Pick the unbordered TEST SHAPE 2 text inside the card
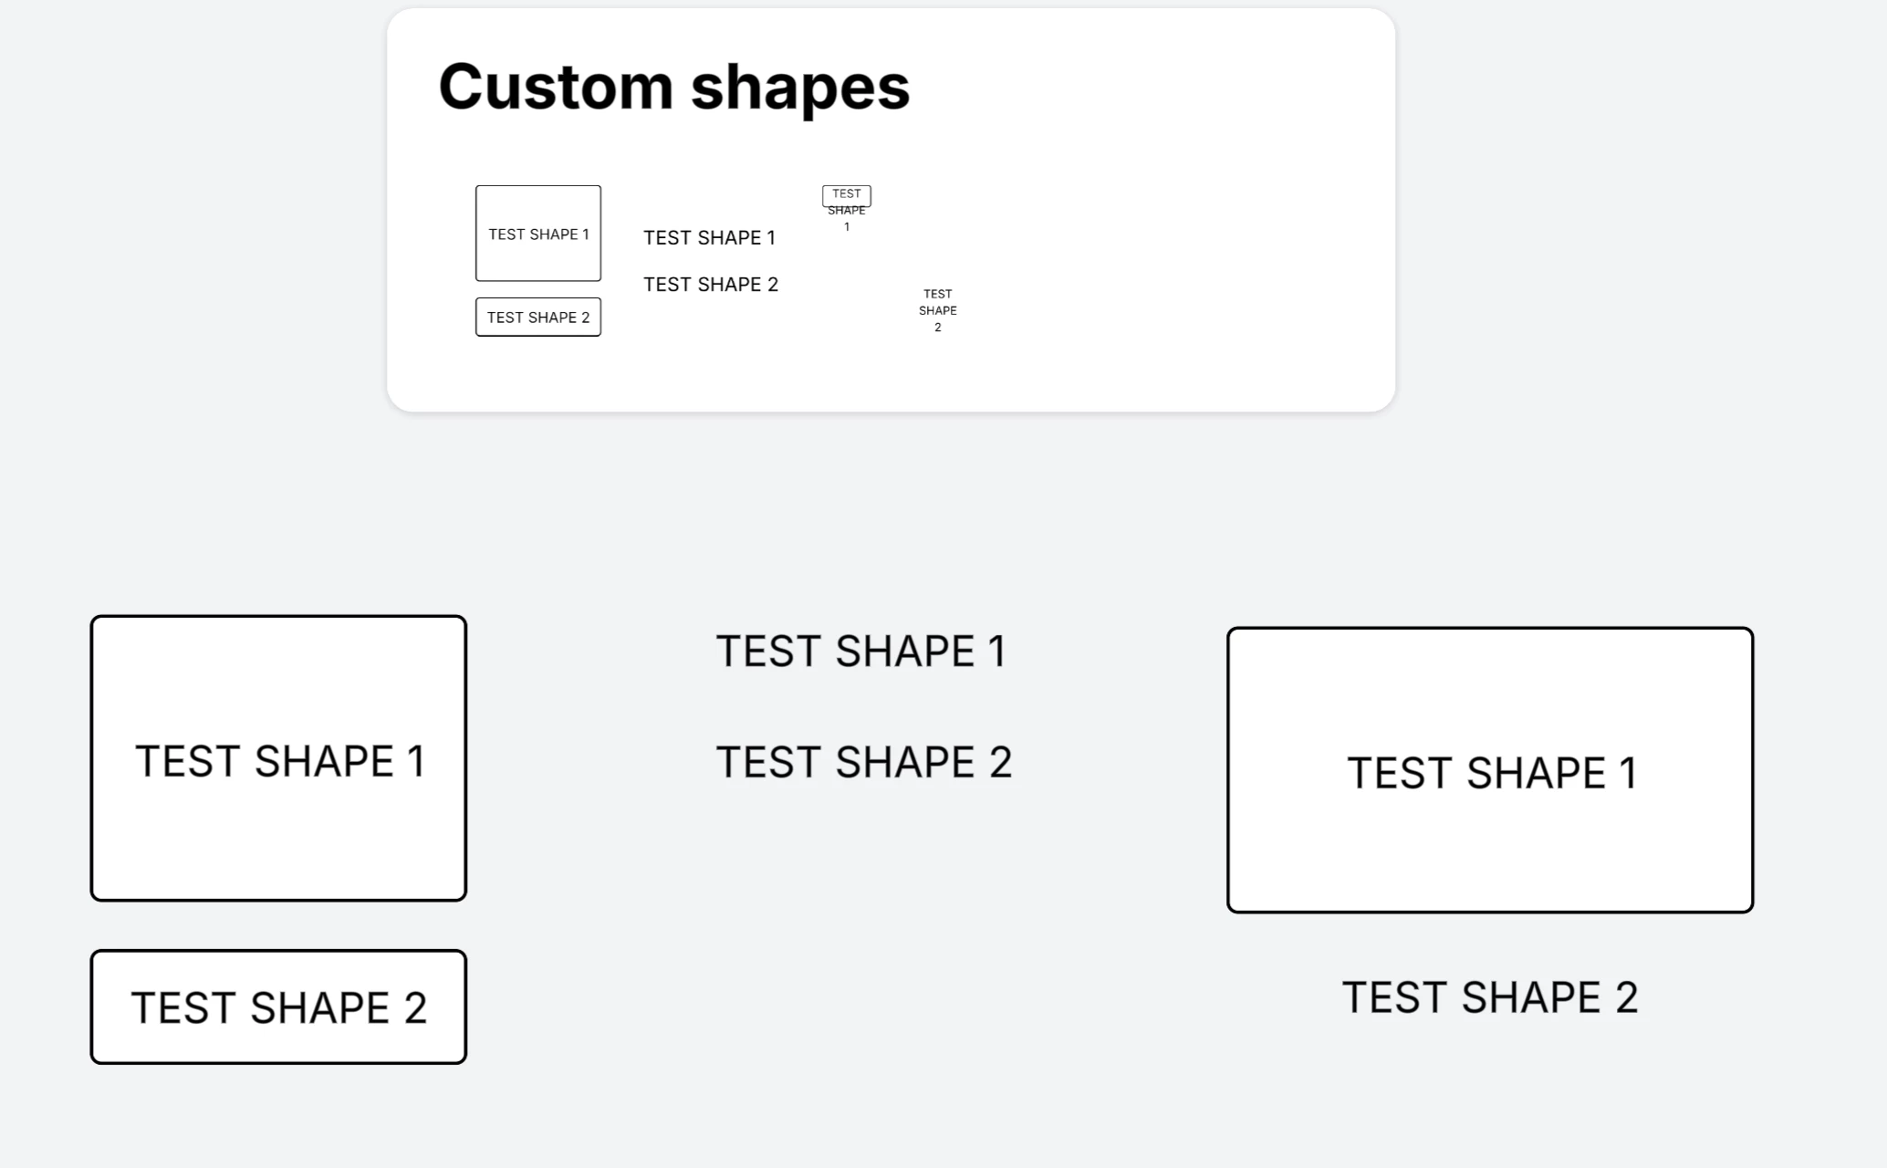 [711, 285]
